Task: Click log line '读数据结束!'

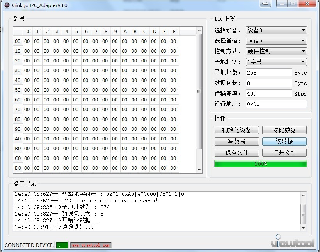Action: coord(78,227)
